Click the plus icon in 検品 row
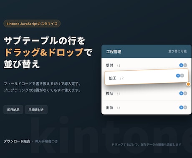 tap(181, 93)
